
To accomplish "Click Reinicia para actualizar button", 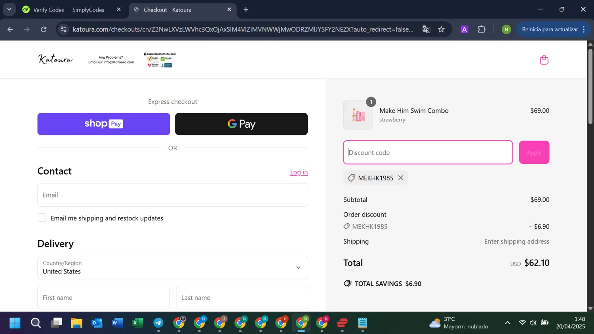I will pyautogui.click(x=550, y=29).
